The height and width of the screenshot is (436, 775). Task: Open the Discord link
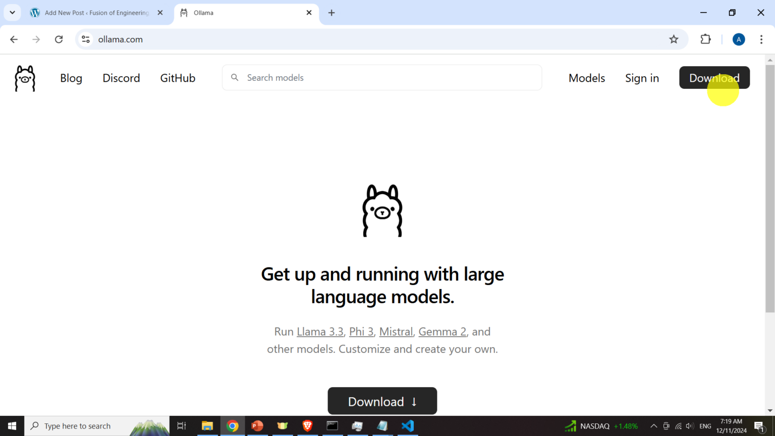tap(121, 78)
